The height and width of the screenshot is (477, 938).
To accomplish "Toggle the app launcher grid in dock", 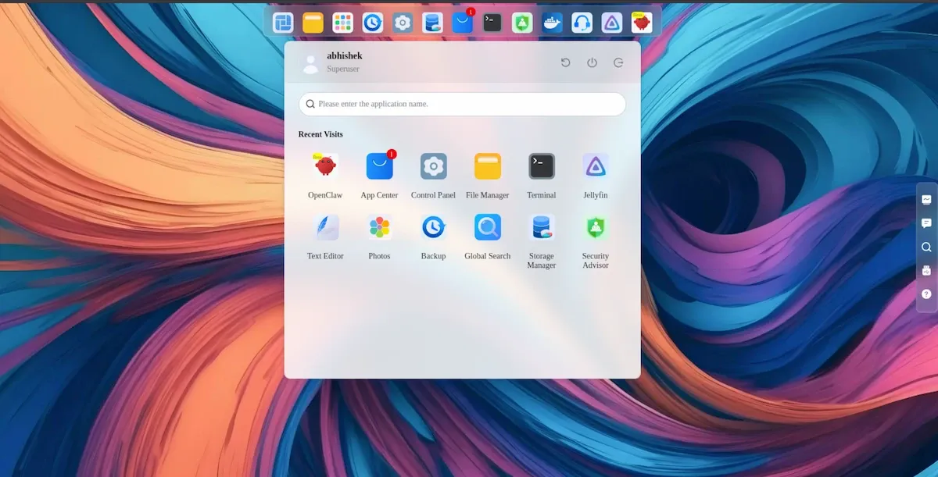I will coord(342,23).
